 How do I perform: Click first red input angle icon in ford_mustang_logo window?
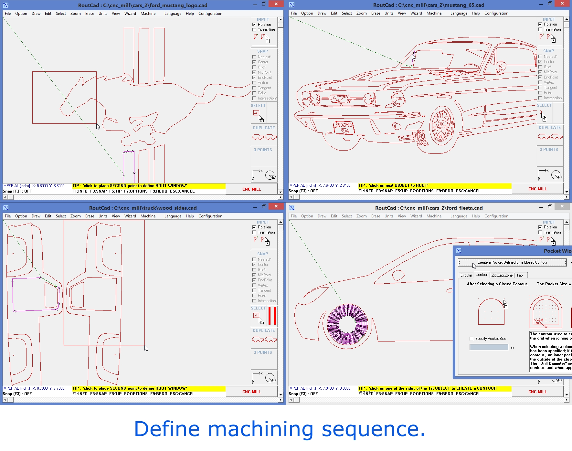coord(256,37)
